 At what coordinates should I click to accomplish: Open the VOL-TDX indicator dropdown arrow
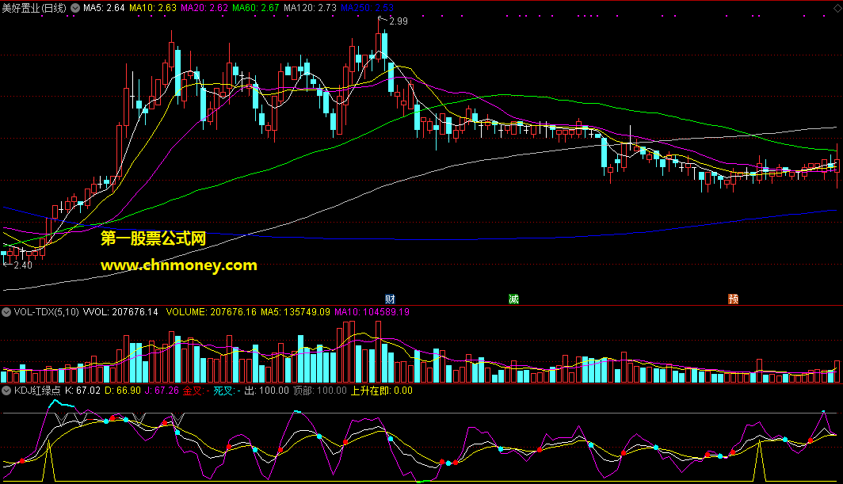(6, 312)
